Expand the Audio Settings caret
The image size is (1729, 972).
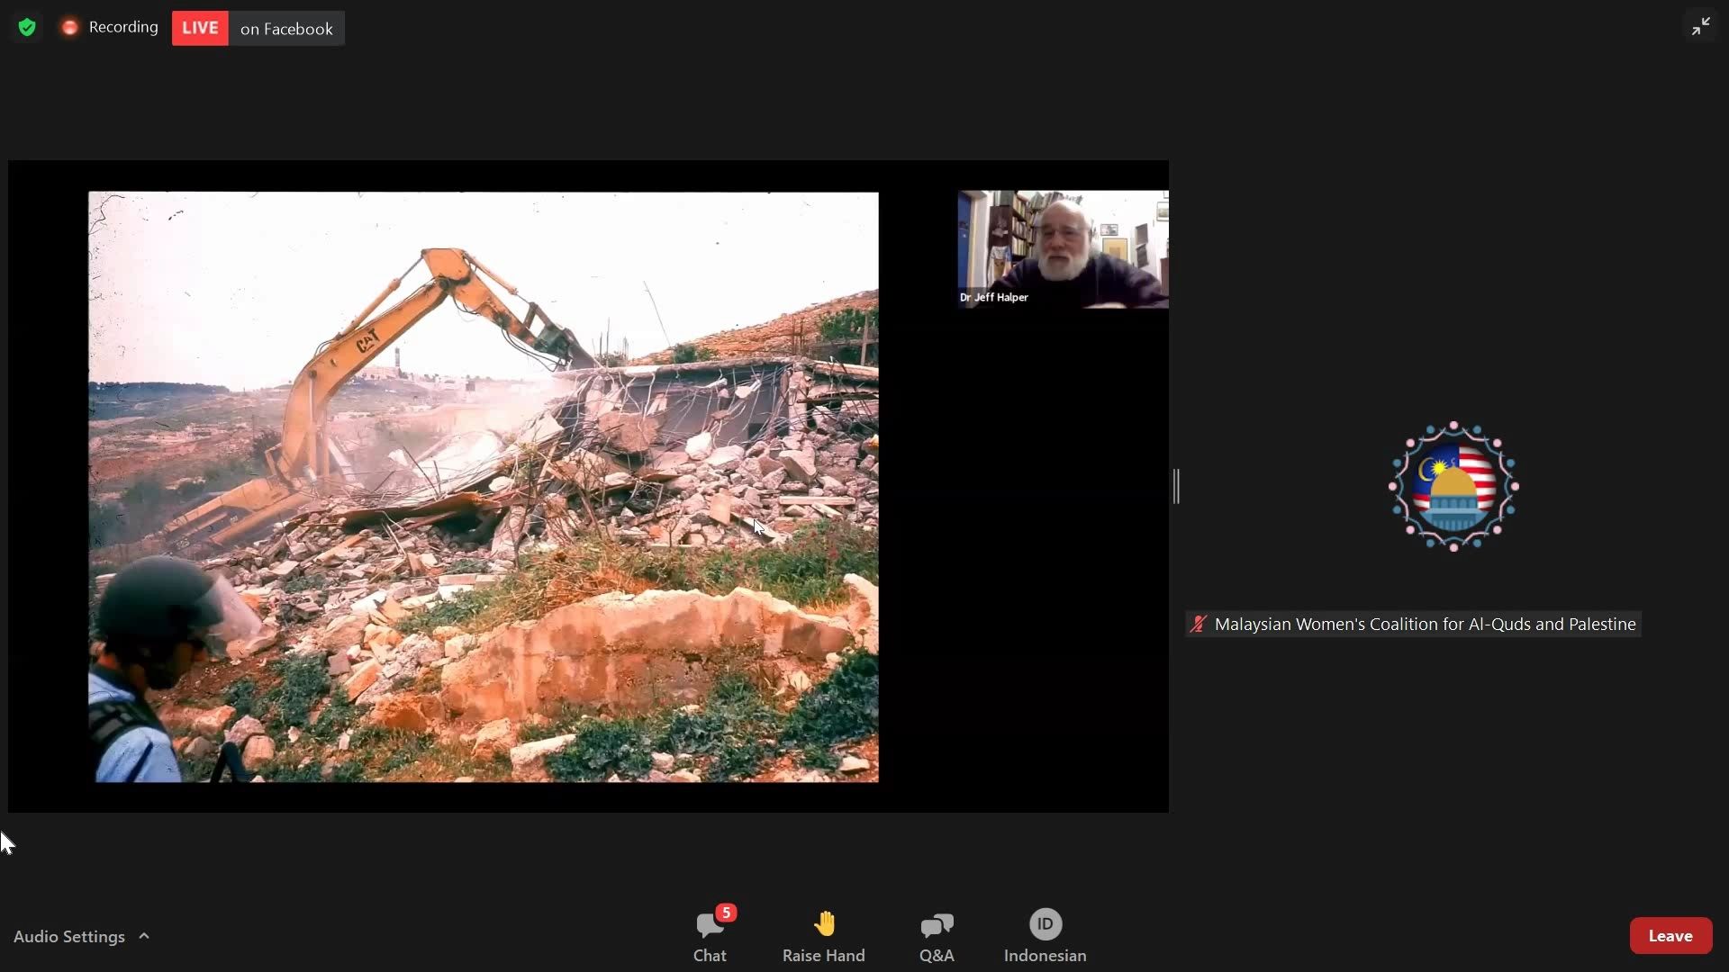[144, 936]
